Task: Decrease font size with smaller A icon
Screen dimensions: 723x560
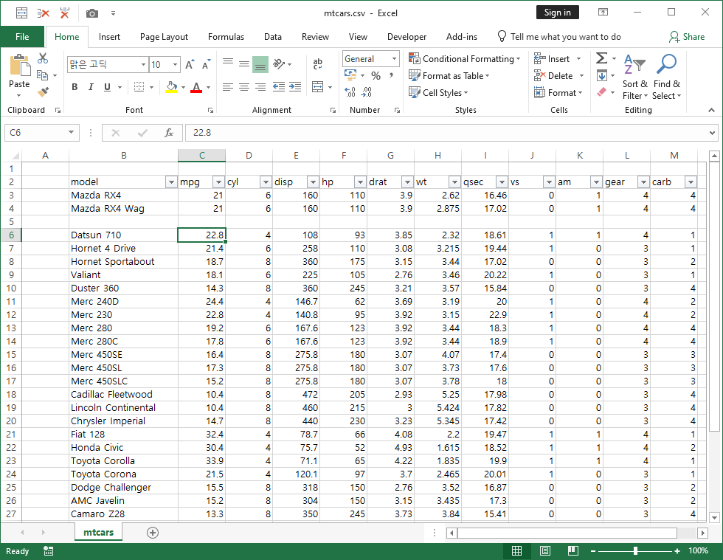Action: pos(206,65)
